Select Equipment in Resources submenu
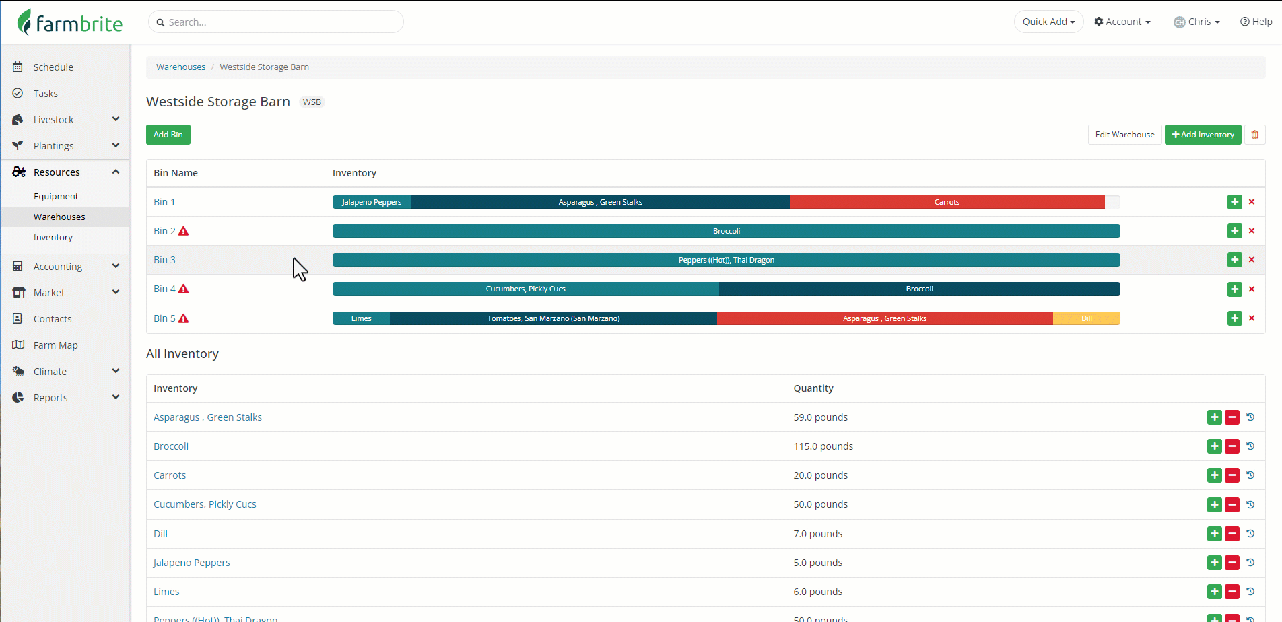The height and width of the screenshot is (622, 1282). [x=56, y=197]
